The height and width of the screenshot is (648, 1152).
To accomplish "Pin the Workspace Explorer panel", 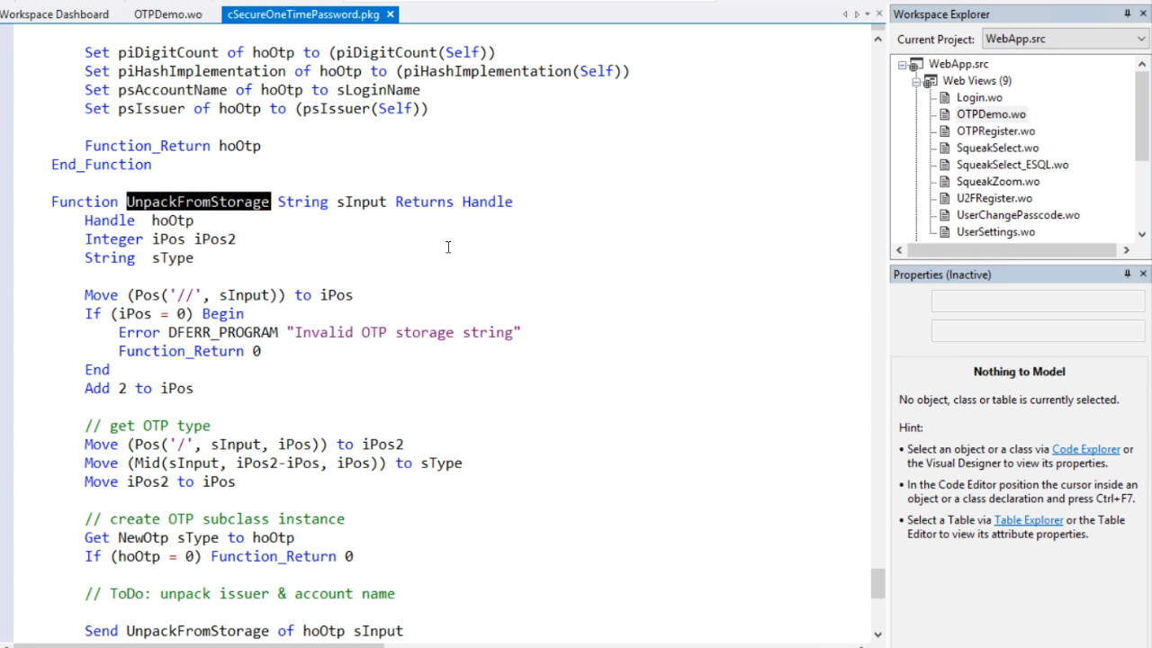I will tap(1127, 13).
